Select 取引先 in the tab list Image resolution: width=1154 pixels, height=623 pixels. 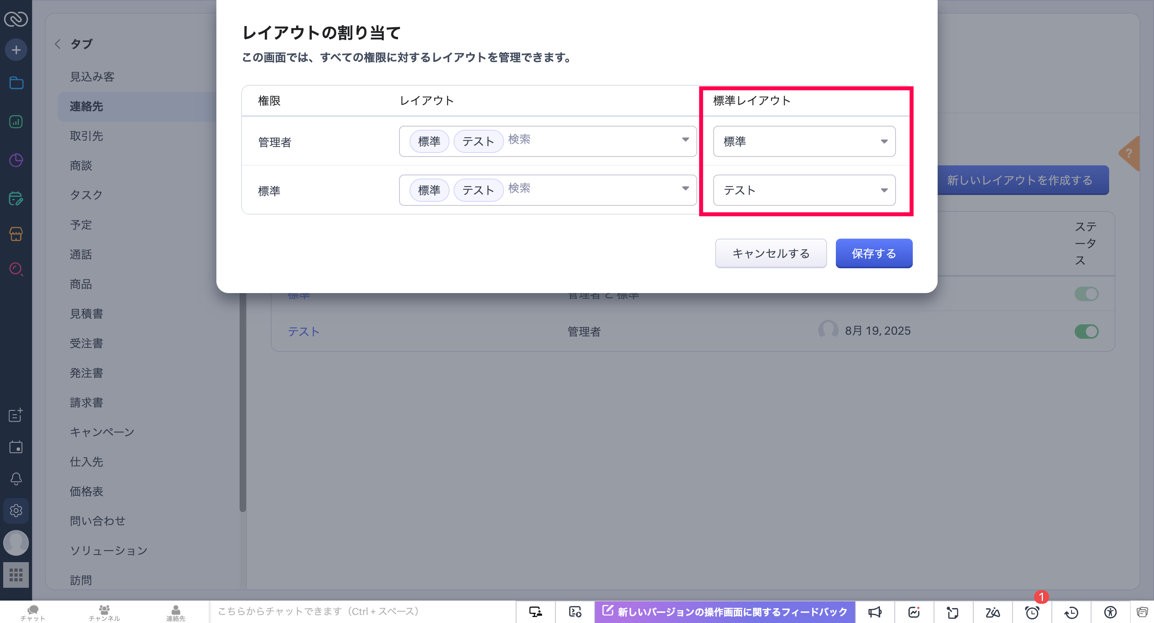pyautogui.click(x=87, y=136)
